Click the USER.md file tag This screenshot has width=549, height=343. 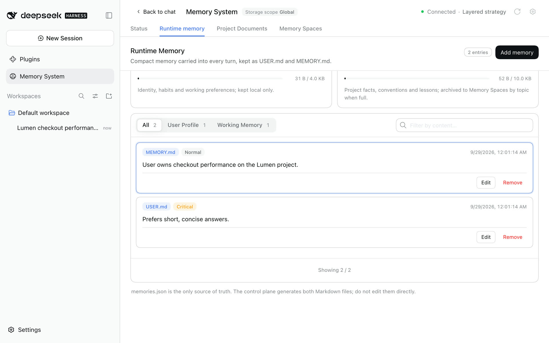(156, 207)
